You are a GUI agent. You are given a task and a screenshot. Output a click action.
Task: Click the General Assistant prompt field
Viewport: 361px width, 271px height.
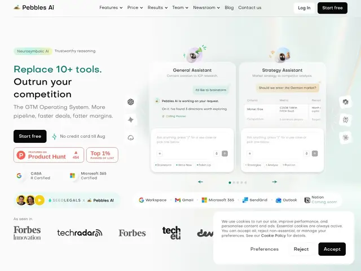point(192,139)
